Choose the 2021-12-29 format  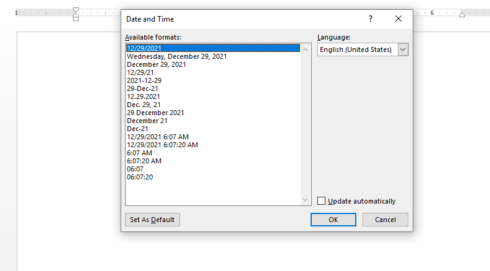(x=144, y=80)
